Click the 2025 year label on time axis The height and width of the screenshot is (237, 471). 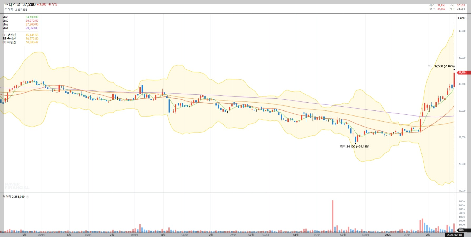[388, 235]
